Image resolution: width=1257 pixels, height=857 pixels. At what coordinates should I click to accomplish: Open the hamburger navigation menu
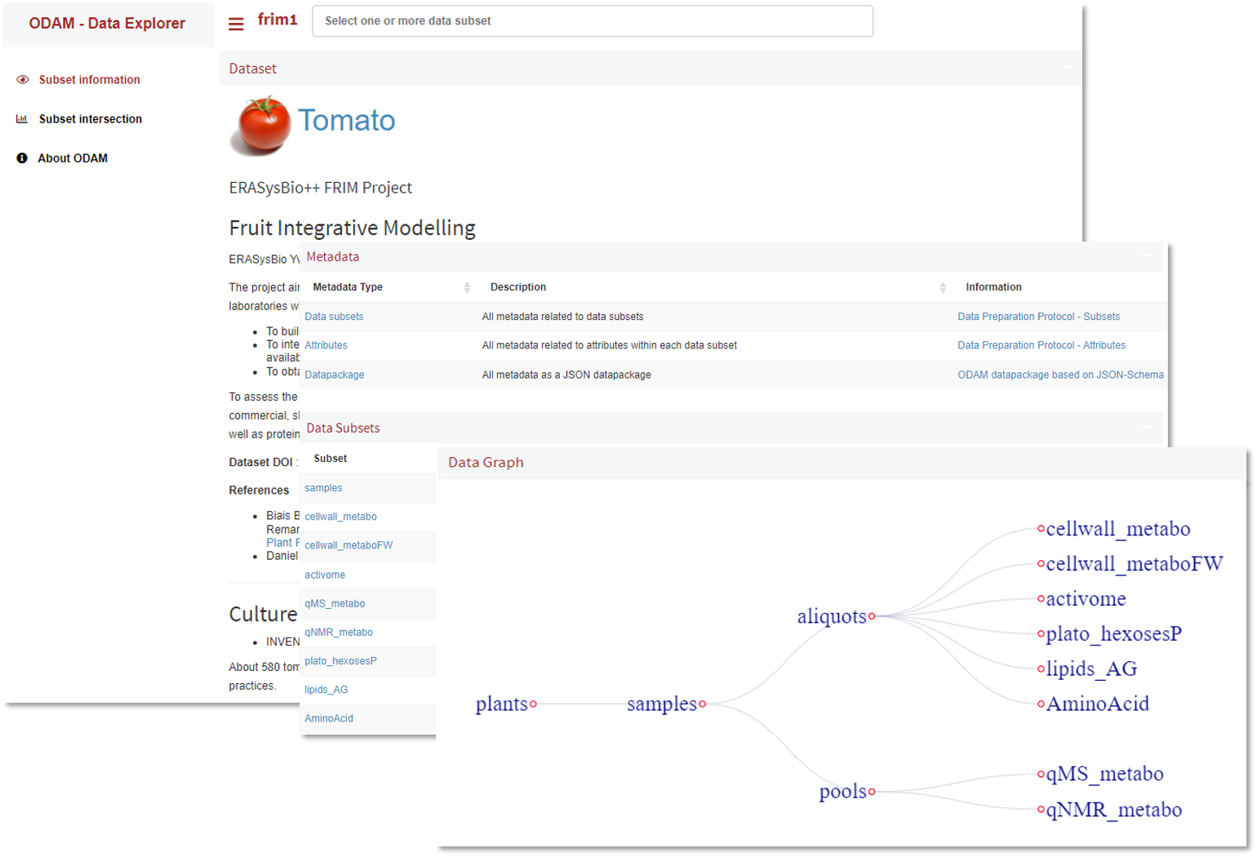point(237,23)
